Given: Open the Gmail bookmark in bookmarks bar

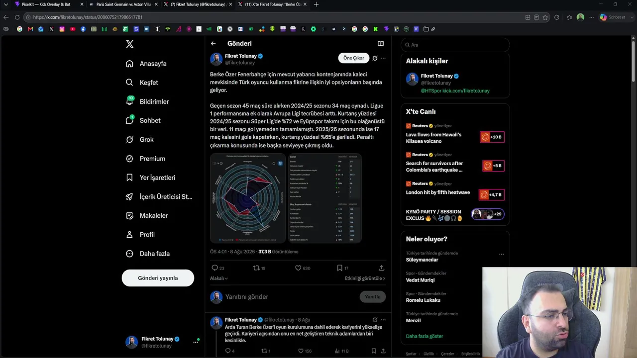Looking at the screenshot, I should [30, 29].
